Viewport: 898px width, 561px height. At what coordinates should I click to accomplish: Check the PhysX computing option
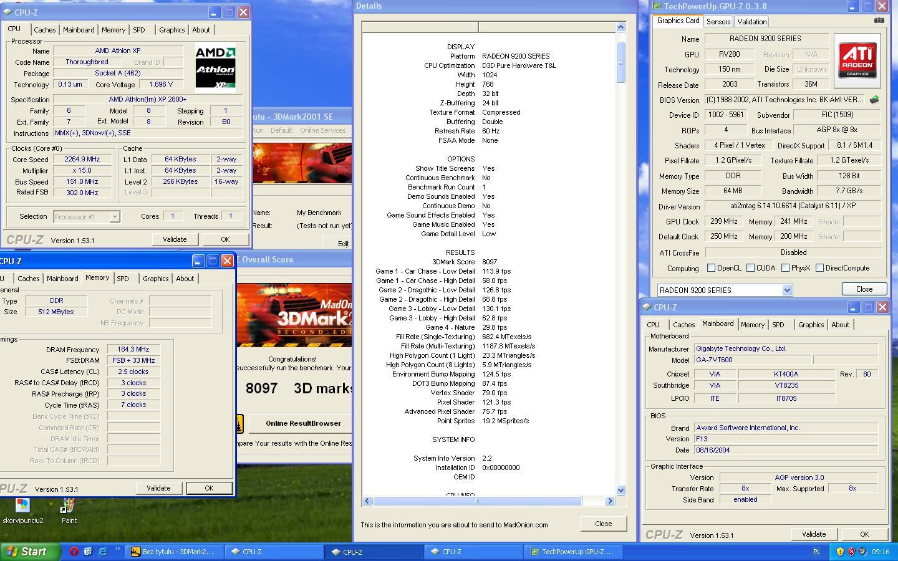click(x=785, y=268)
